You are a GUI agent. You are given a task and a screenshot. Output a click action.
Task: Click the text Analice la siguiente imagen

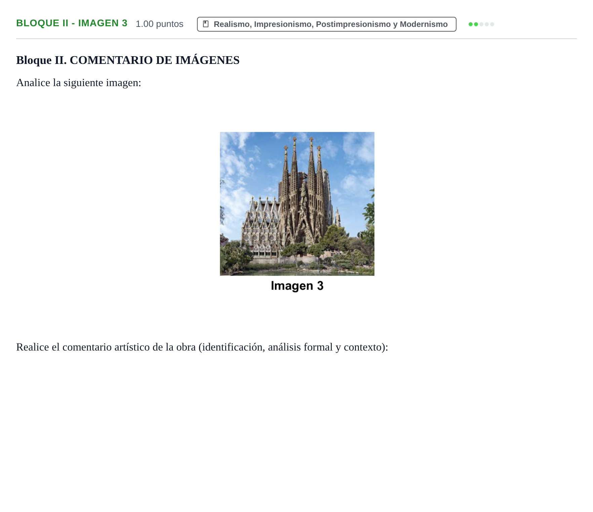pyautogui.click(x=79, y=83)
